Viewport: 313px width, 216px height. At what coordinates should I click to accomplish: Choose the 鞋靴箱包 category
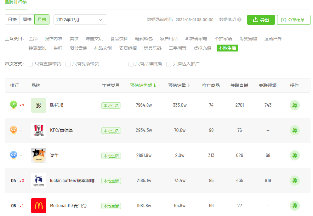144,39
